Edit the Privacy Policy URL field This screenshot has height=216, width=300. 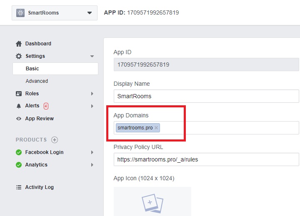(206, 159)
